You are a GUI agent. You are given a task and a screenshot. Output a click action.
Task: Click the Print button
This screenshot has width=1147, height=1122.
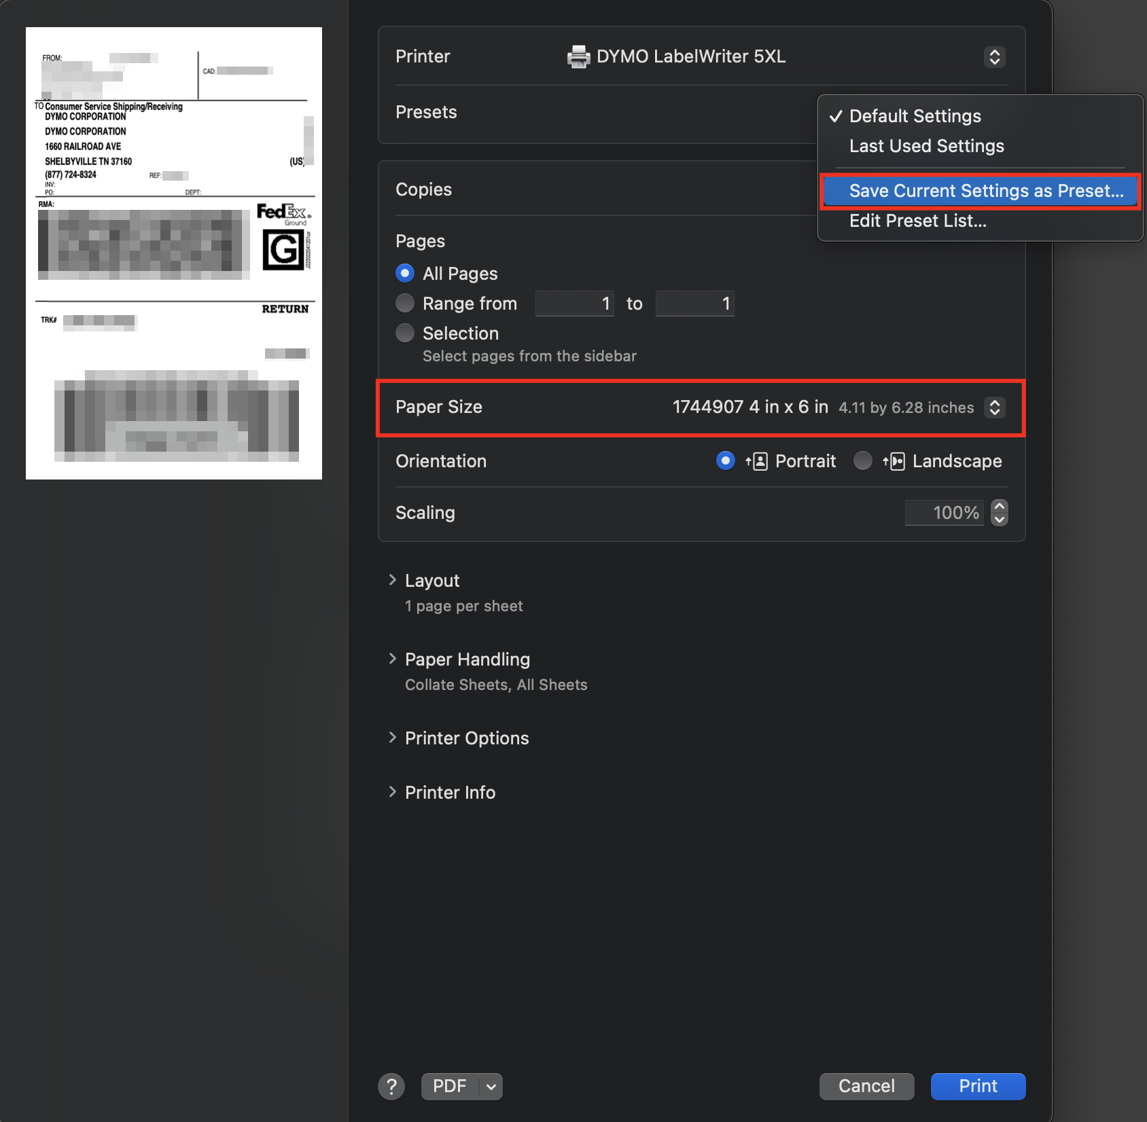point(978,1086)
